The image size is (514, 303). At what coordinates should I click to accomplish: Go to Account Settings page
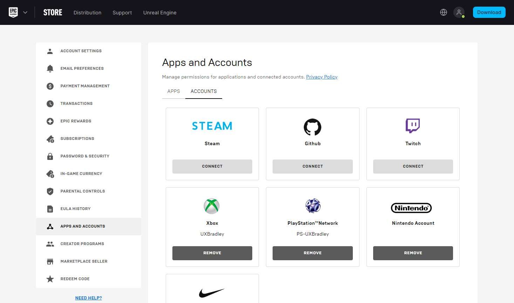(89, 51)
